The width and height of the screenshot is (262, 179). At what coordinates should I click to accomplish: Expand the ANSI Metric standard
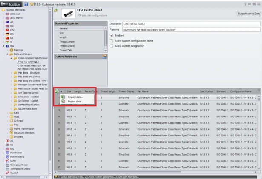point(3,18)
